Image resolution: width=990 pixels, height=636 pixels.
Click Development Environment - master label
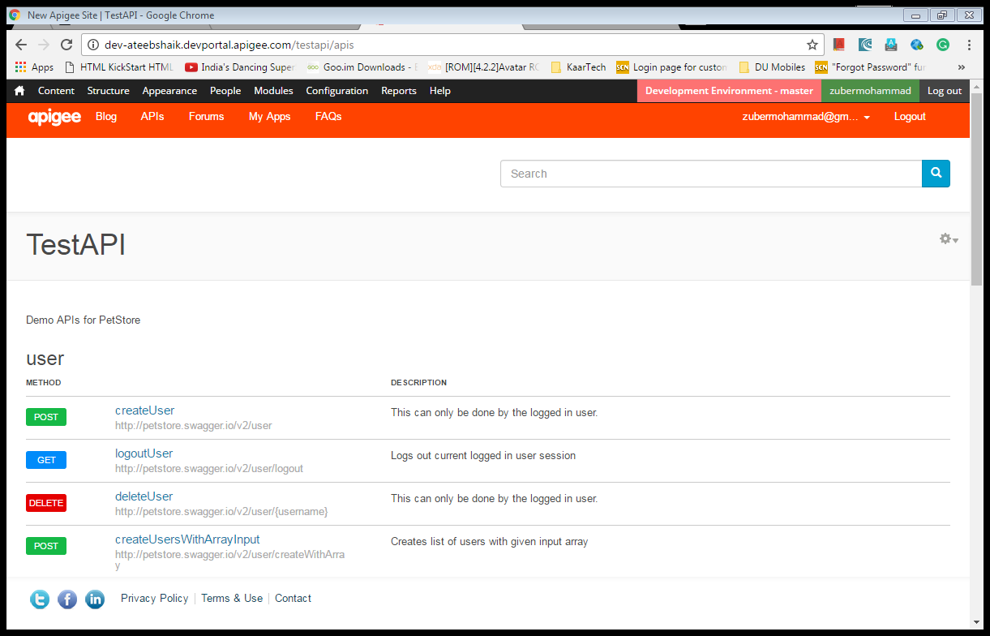729,91
